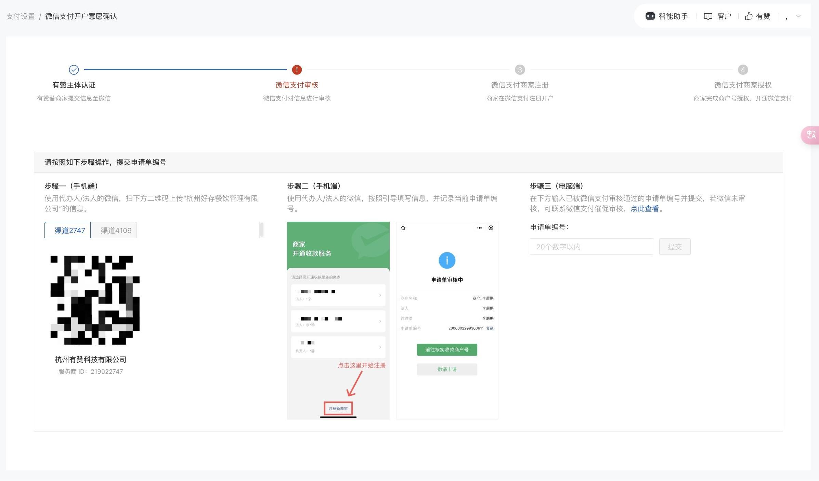The width and height of the screenshot is (819, 481).
Task: Click the red alert icon on 微信支付审核 step
Action: point(296,70)
